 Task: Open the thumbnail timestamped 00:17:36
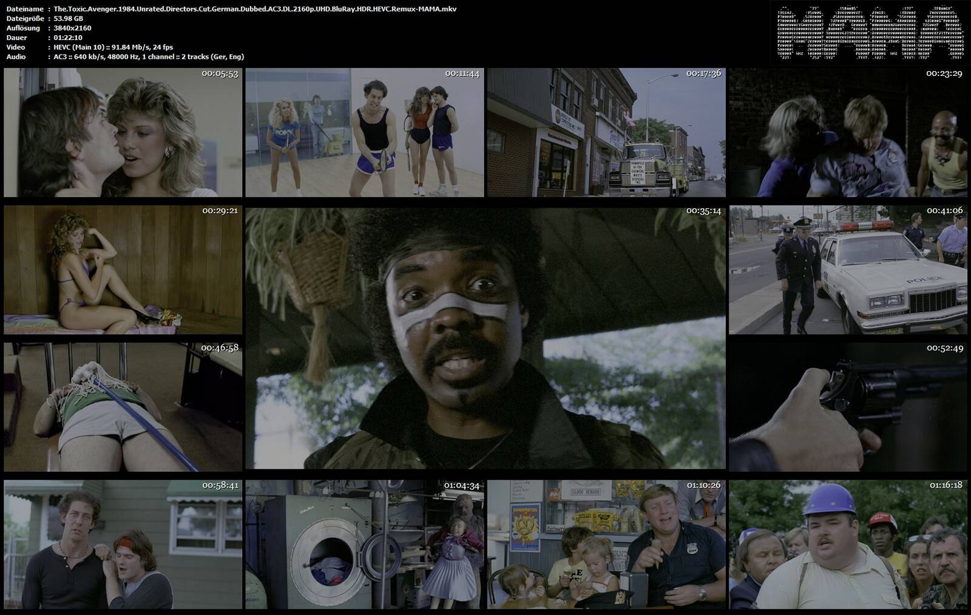click(x=606, y=132)
